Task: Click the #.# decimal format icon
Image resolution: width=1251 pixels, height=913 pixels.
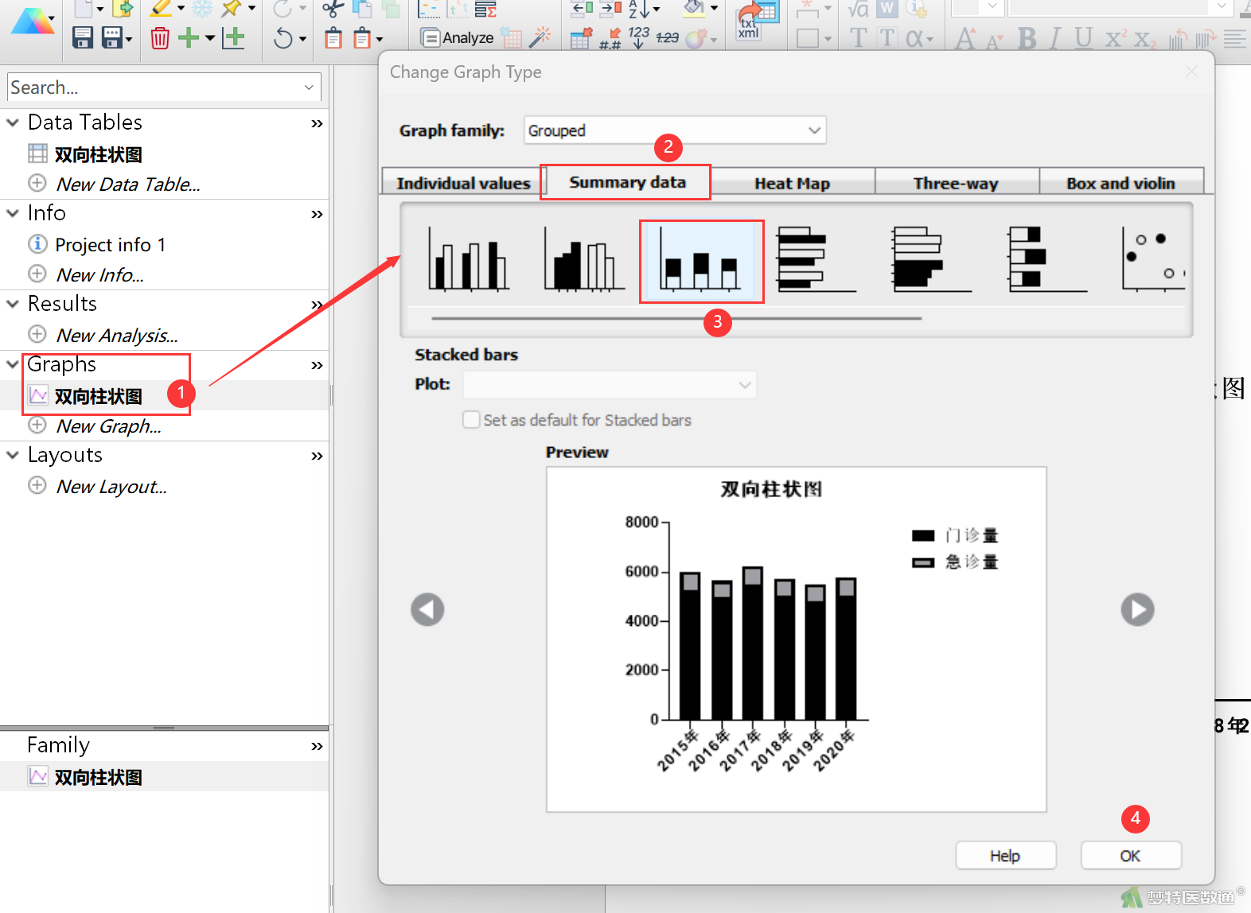Action: point(610,38)
